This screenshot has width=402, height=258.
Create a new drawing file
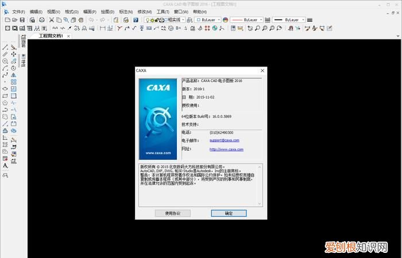click(x=7, y=19)
